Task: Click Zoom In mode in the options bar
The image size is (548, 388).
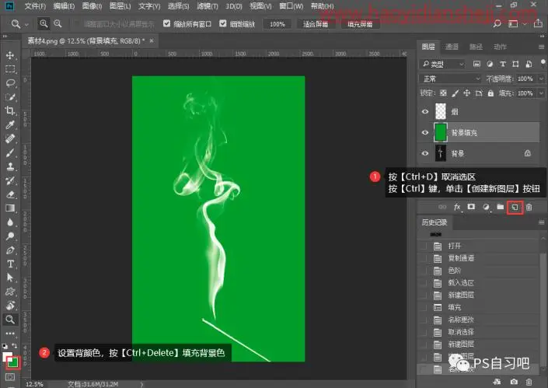Action: [44, 24]
